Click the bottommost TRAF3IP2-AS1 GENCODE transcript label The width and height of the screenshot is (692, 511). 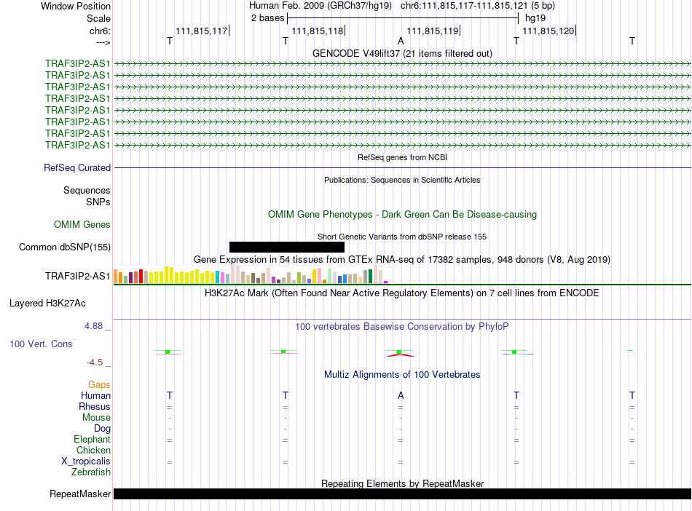(78, 145)
